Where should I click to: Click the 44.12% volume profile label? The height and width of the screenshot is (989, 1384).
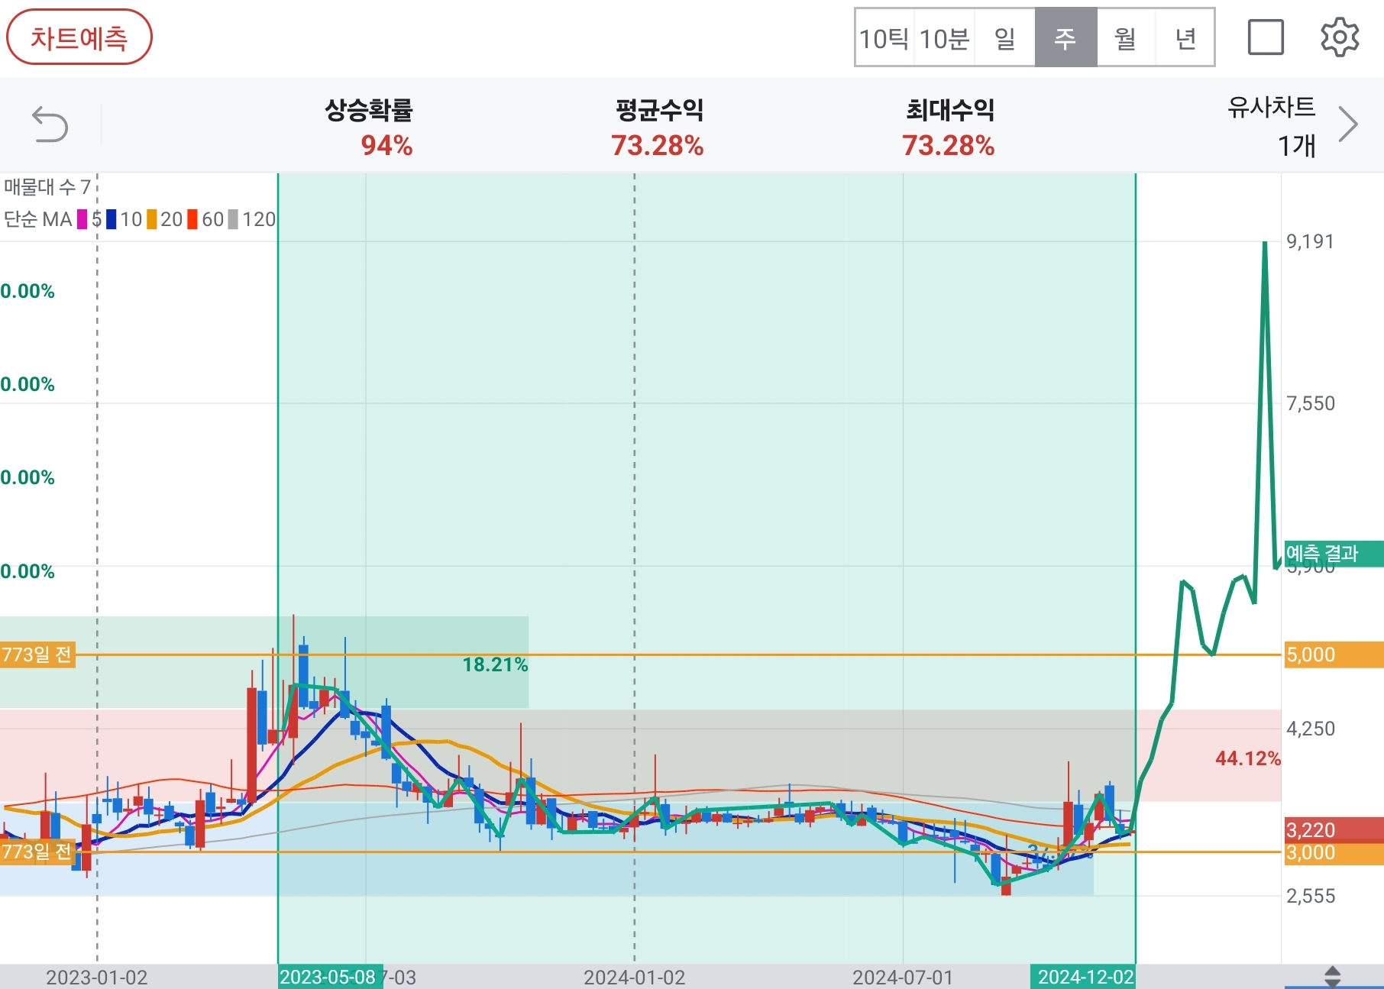[1248, 758]
